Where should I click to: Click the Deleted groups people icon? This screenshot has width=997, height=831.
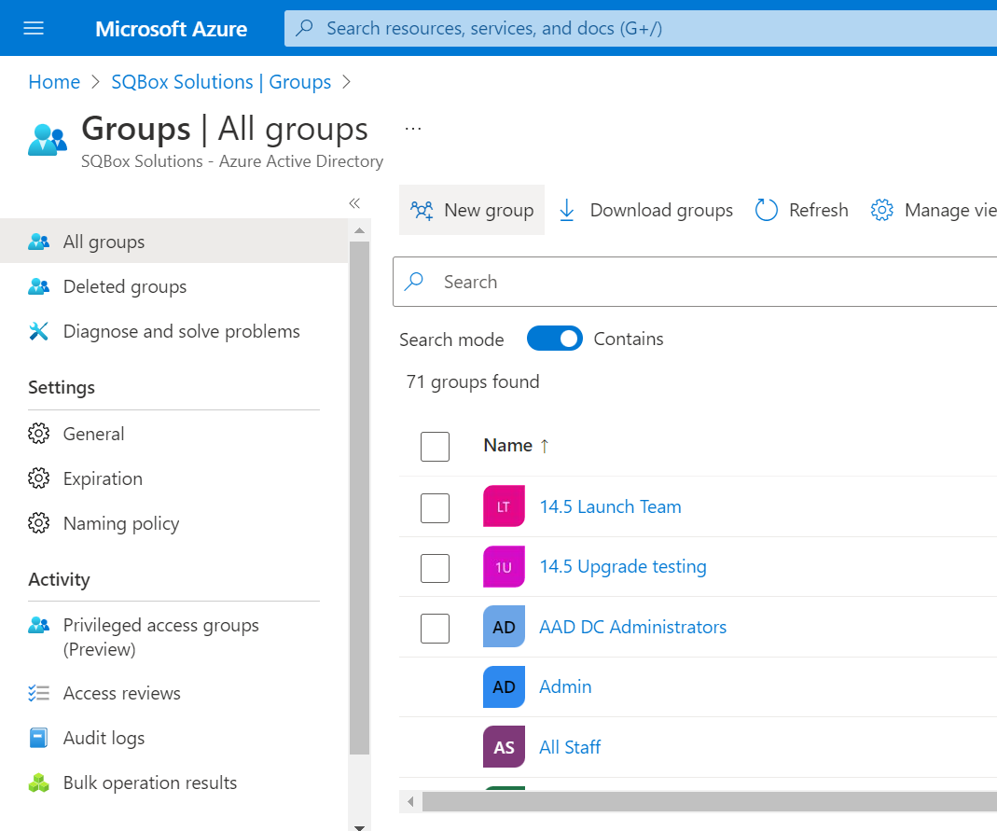(x=39, y=286)
